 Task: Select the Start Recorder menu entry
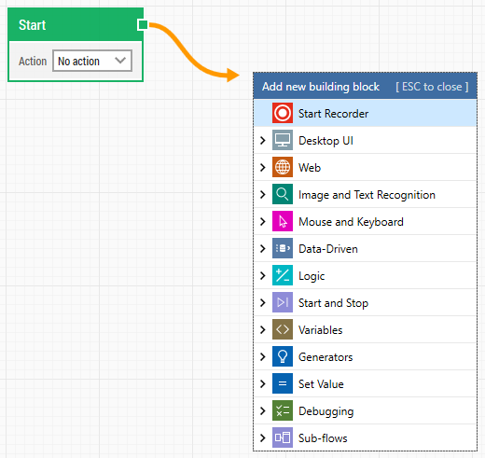(x=366, y=113)
